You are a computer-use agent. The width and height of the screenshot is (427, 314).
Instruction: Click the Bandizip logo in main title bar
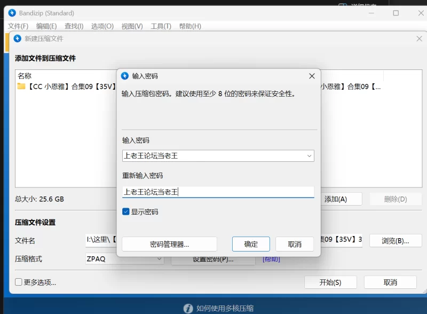click(x=12, y=13)
